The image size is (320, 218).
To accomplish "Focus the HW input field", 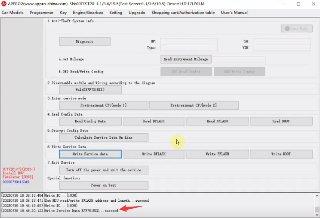I will click(189, 41).
